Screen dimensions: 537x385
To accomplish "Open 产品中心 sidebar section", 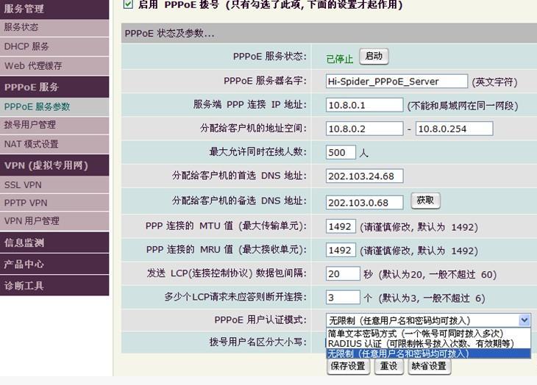I will 54,264.
